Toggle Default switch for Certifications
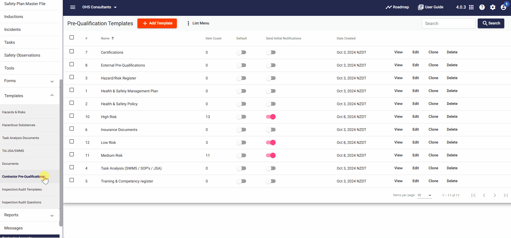Image resolution: width=511 pixels, height=238 pixels. click(241, 52)
